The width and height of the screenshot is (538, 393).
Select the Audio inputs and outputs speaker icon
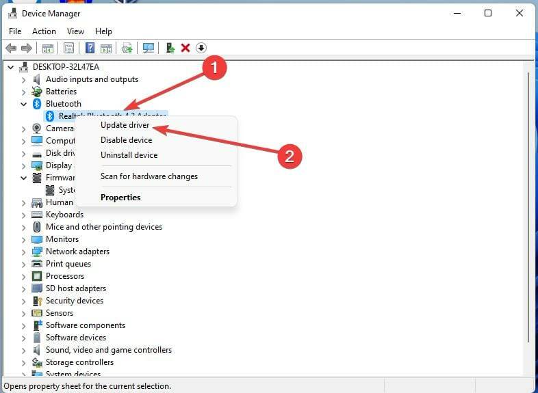pyautogui.click(x=37, y=79)
